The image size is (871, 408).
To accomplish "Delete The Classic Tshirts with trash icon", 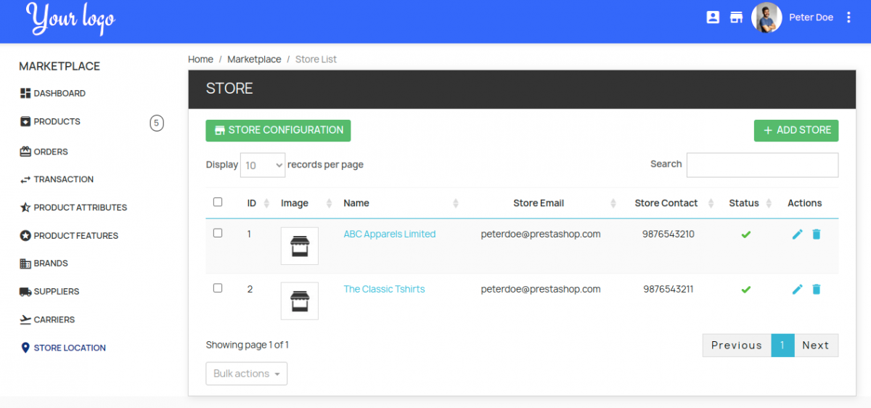I will (x=816, y=290).
